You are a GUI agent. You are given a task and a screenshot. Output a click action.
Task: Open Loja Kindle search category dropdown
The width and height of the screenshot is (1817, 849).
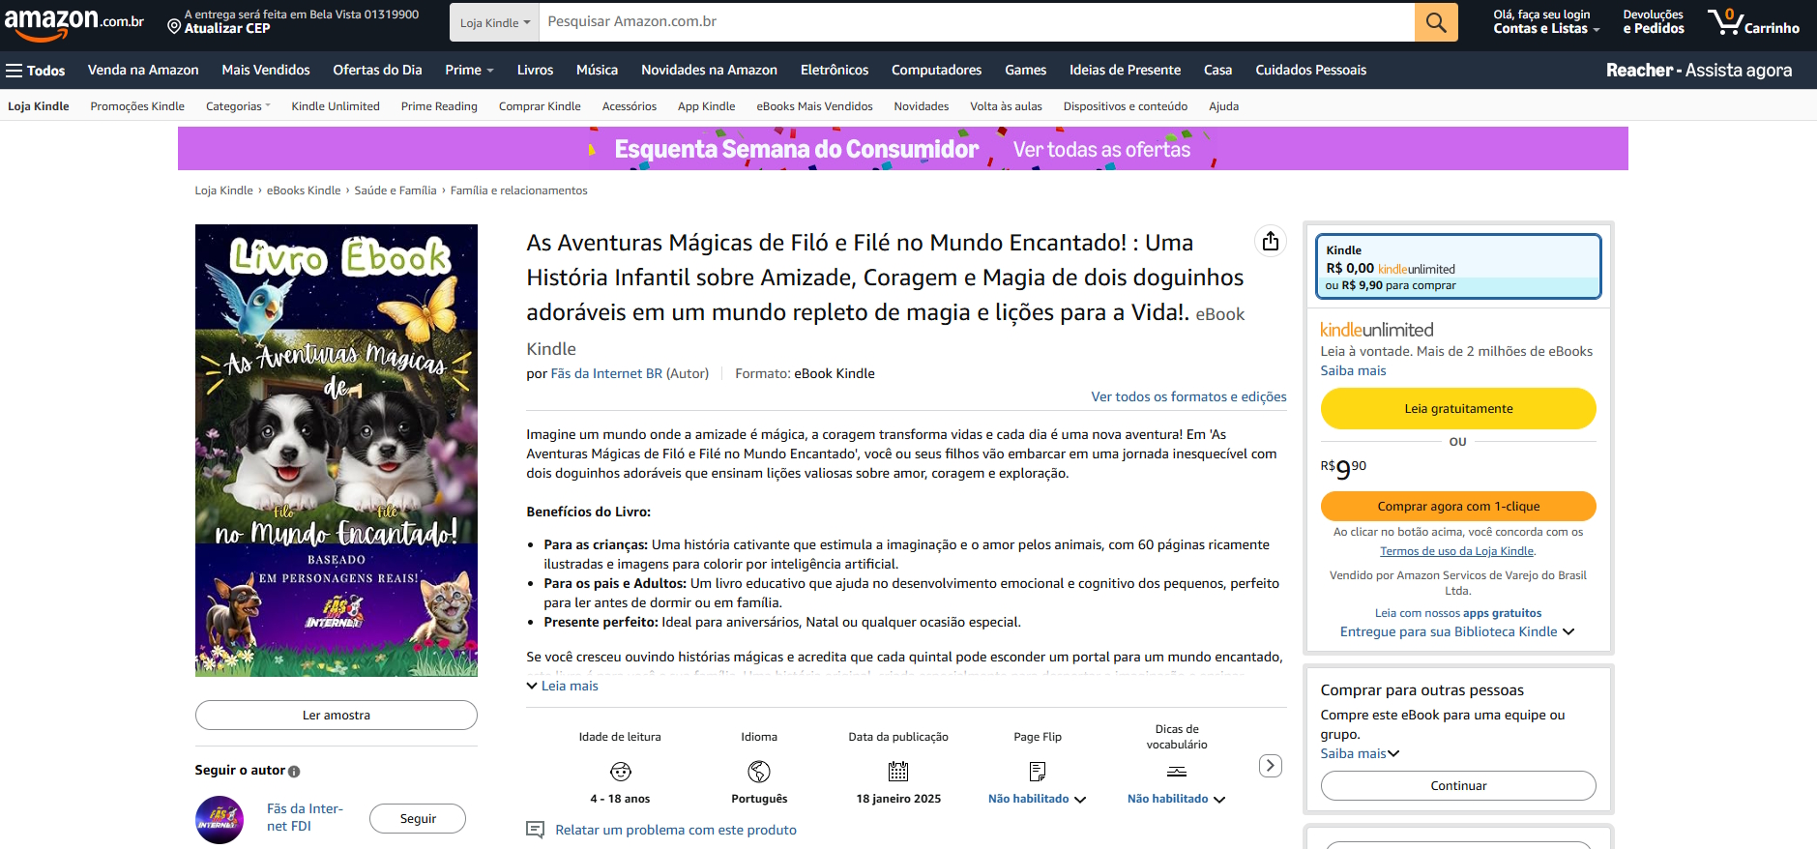[x=495, y=22]
